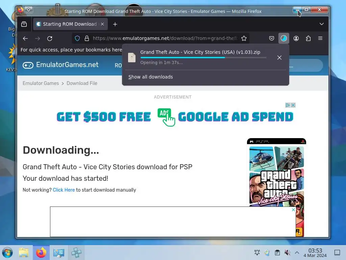This screenshot has height=260, width=346.
Task: Open the Firefox account icon
Action: pyautogui.click(x=296, y=39)
